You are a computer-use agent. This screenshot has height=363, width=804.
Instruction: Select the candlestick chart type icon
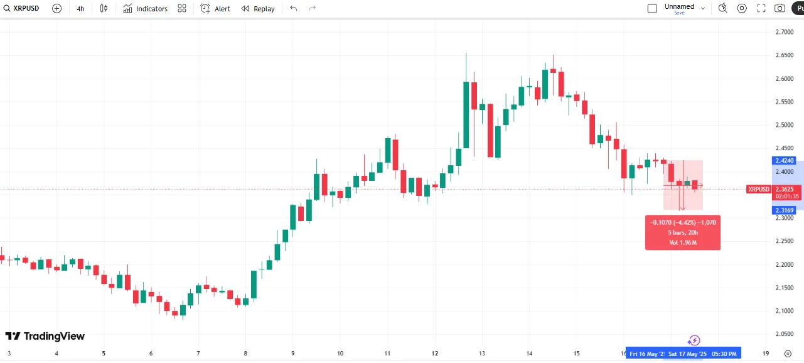click(104, 8)
